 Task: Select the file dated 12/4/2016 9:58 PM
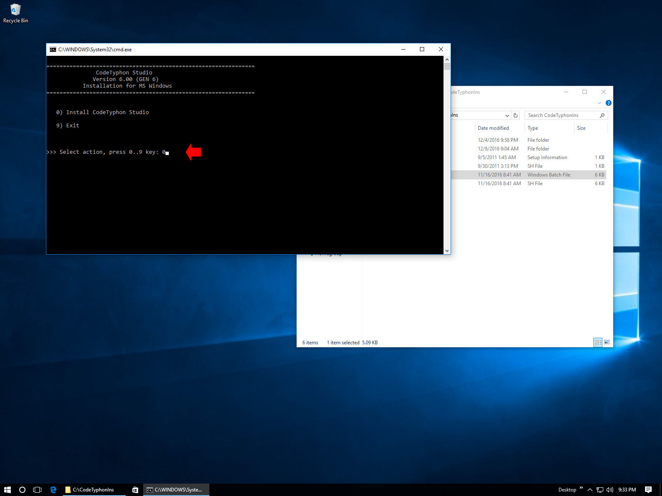point(528,140)
